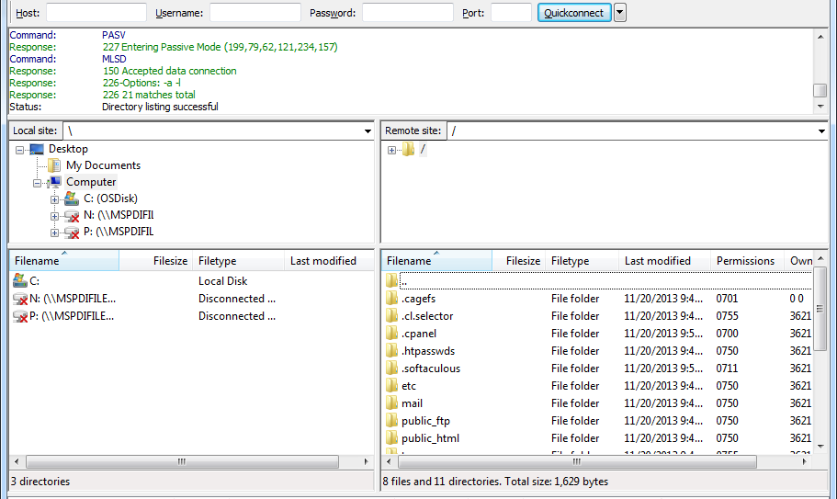
Task: Click the mail folder icon
Action: click(x=392, y=403)
